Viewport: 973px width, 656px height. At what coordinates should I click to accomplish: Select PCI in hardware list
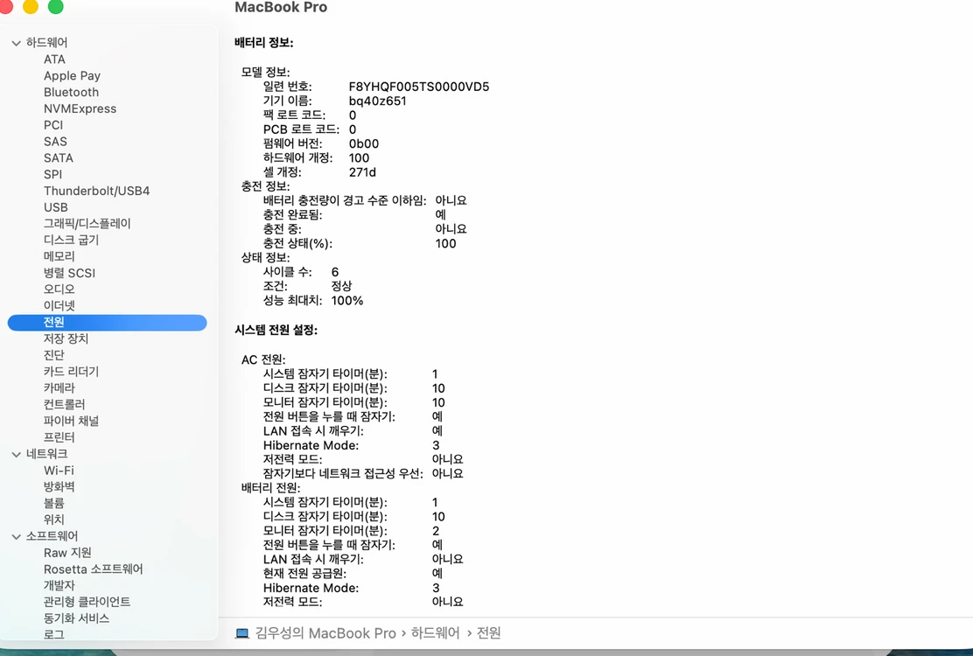pyautogui.click(x=53, y=125)
